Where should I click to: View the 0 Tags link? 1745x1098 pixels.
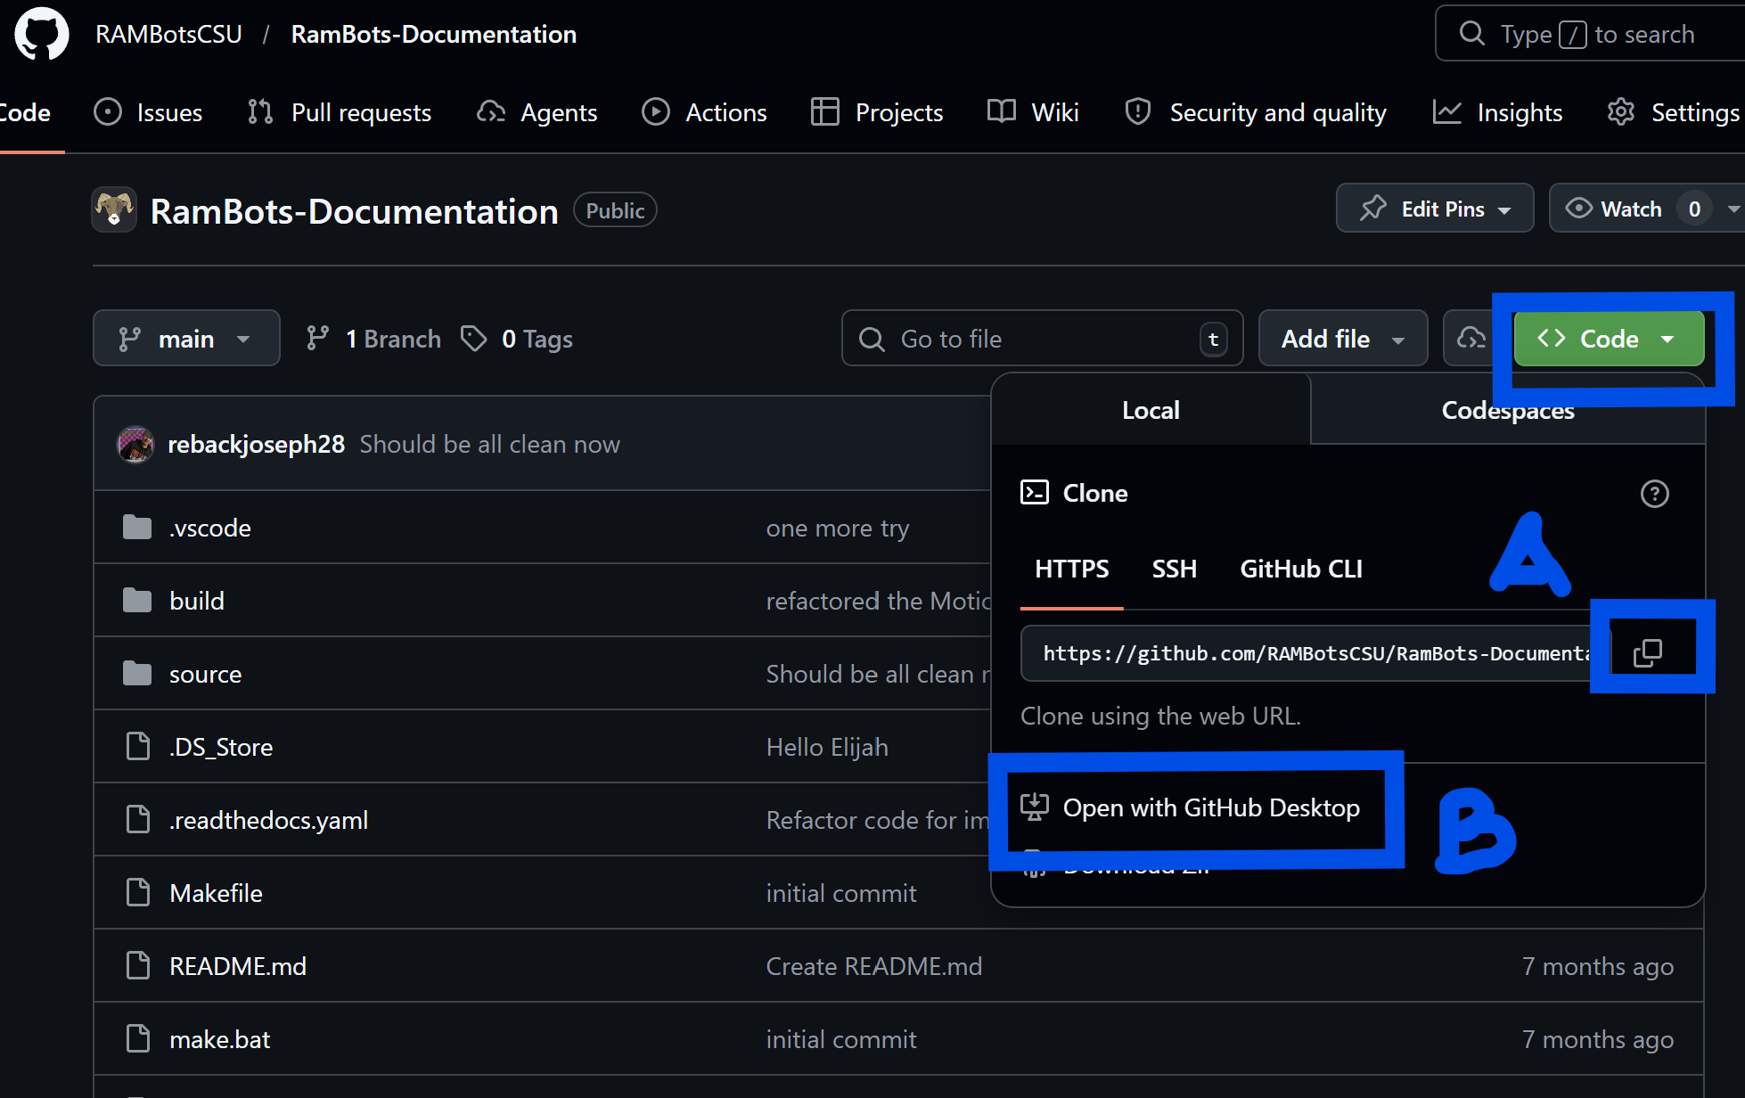(x=517, y=339)
